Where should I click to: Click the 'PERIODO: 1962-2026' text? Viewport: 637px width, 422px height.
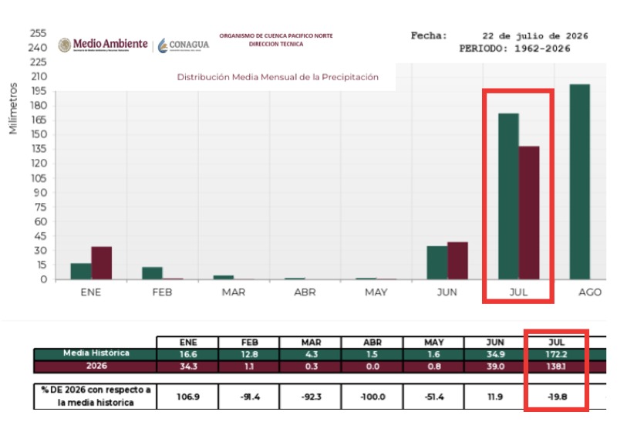(x=514, y=49)
